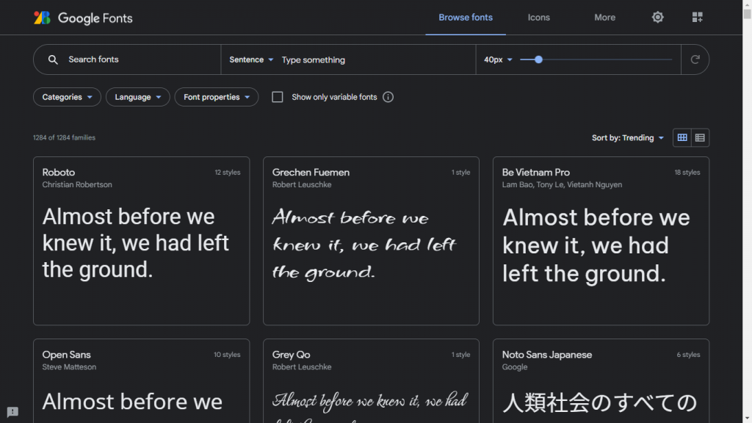
Task: Open the selected families grid icon
Action: pyautogui.click(x=698, y=18)
